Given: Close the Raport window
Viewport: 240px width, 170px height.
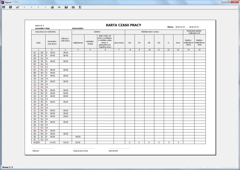Looking at the screenshot, I should [x=235, y=2].
